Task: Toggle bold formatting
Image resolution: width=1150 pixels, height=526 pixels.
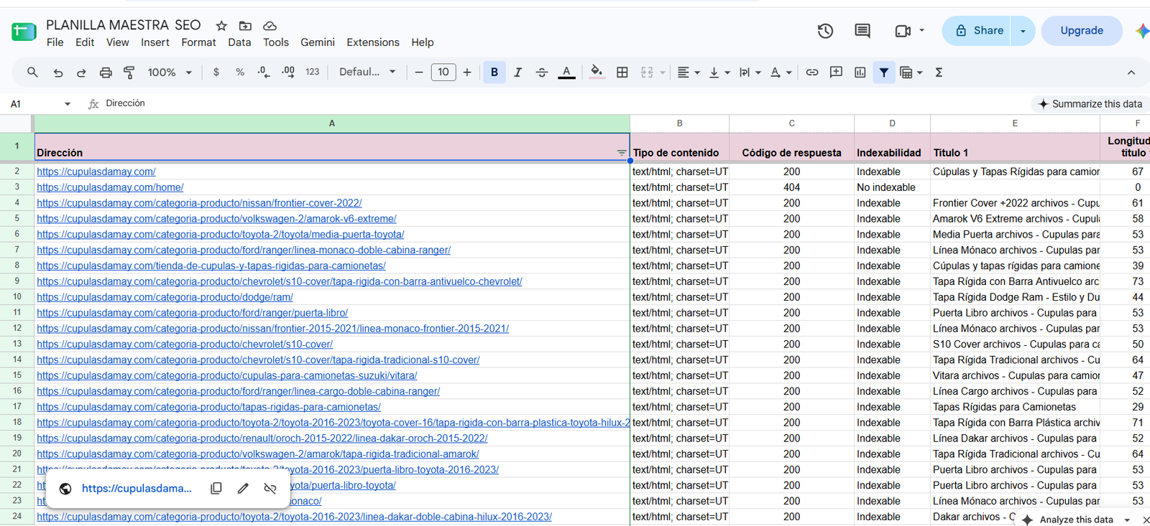Action: [x=494, y=72]
